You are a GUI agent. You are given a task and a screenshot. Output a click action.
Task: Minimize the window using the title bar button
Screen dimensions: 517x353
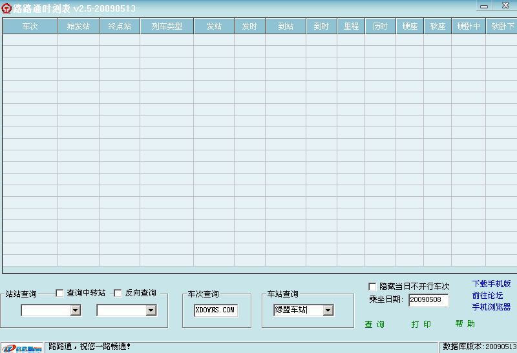pos(484,6)
